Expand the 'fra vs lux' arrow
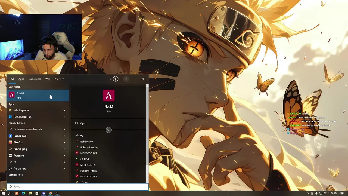 point(64,169)
